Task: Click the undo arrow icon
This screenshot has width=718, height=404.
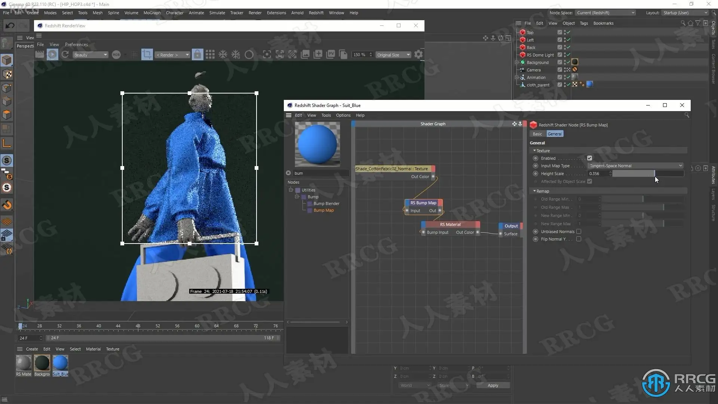Action: point(10,25)
